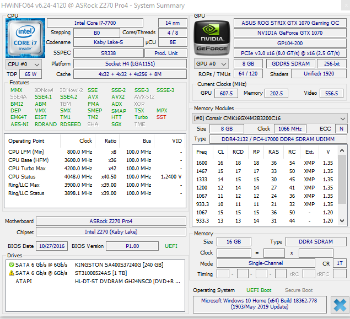The width and height of the screenshot is (350, 319).
Task: Click the ECC N field
Action: (341, 129)
